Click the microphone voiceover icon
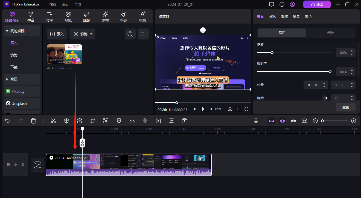Viewport: 361px width, 198px height. pyautogui.click(x=256, y=121)
